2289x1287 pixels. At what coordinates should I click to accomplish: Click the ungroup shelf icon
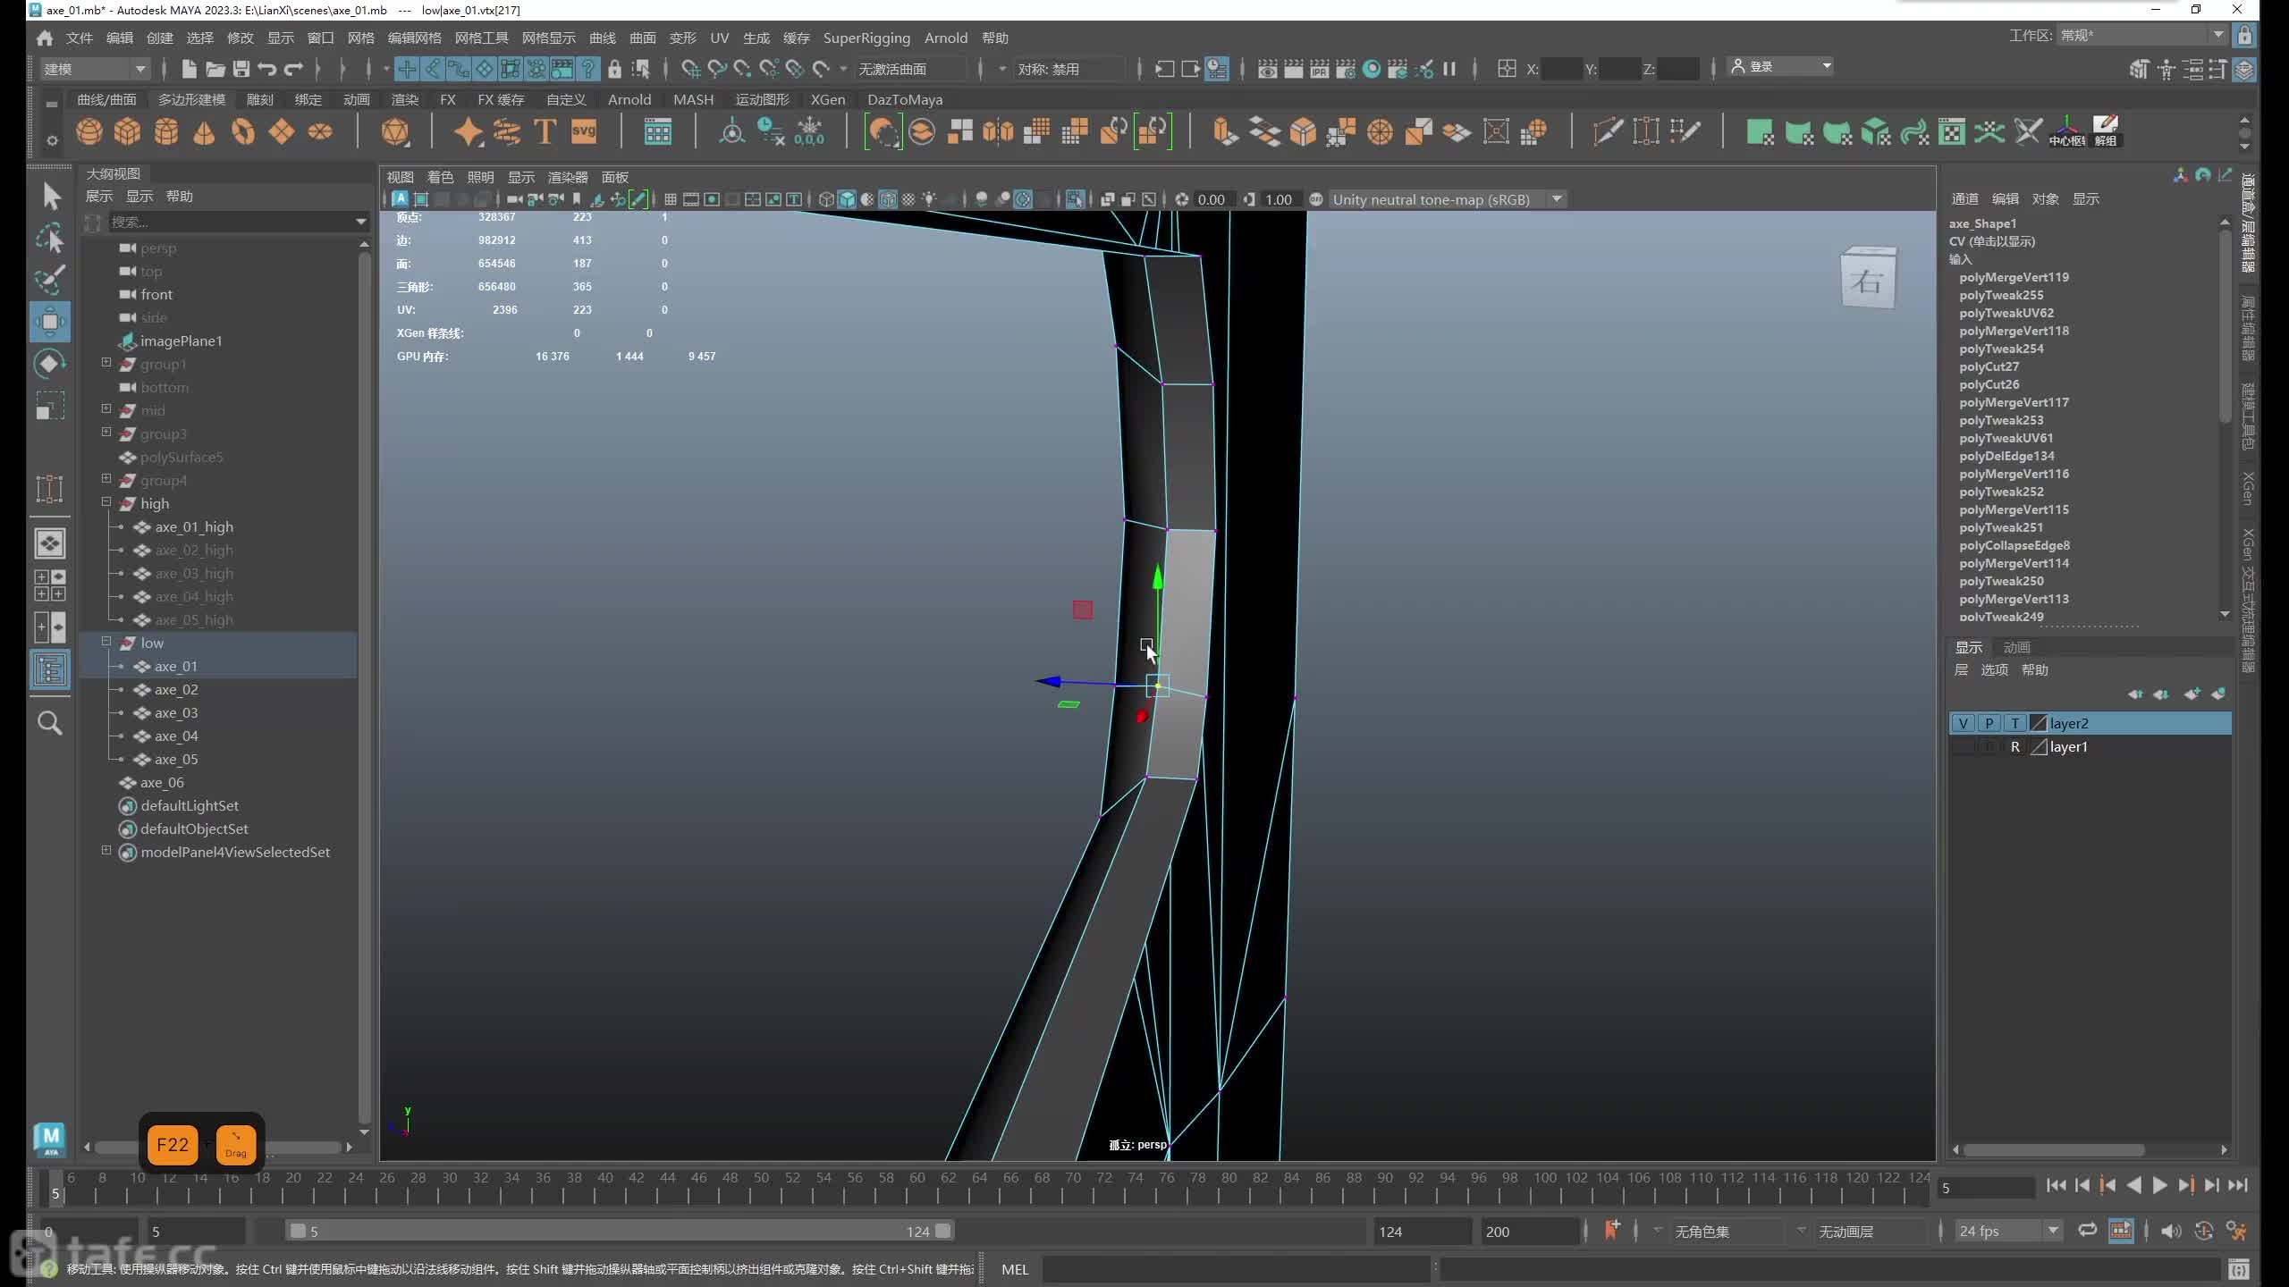tap(2106, 131)
